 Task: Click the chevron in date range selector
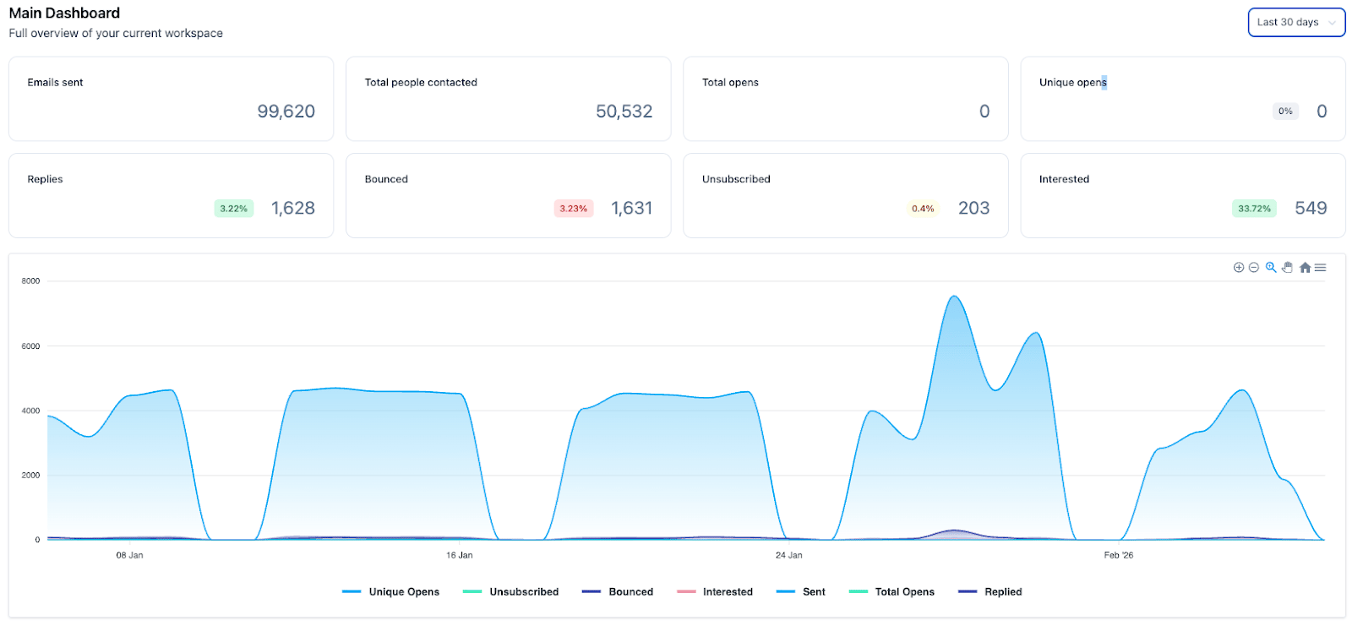pyautogui.click(x=1332, y=23)
